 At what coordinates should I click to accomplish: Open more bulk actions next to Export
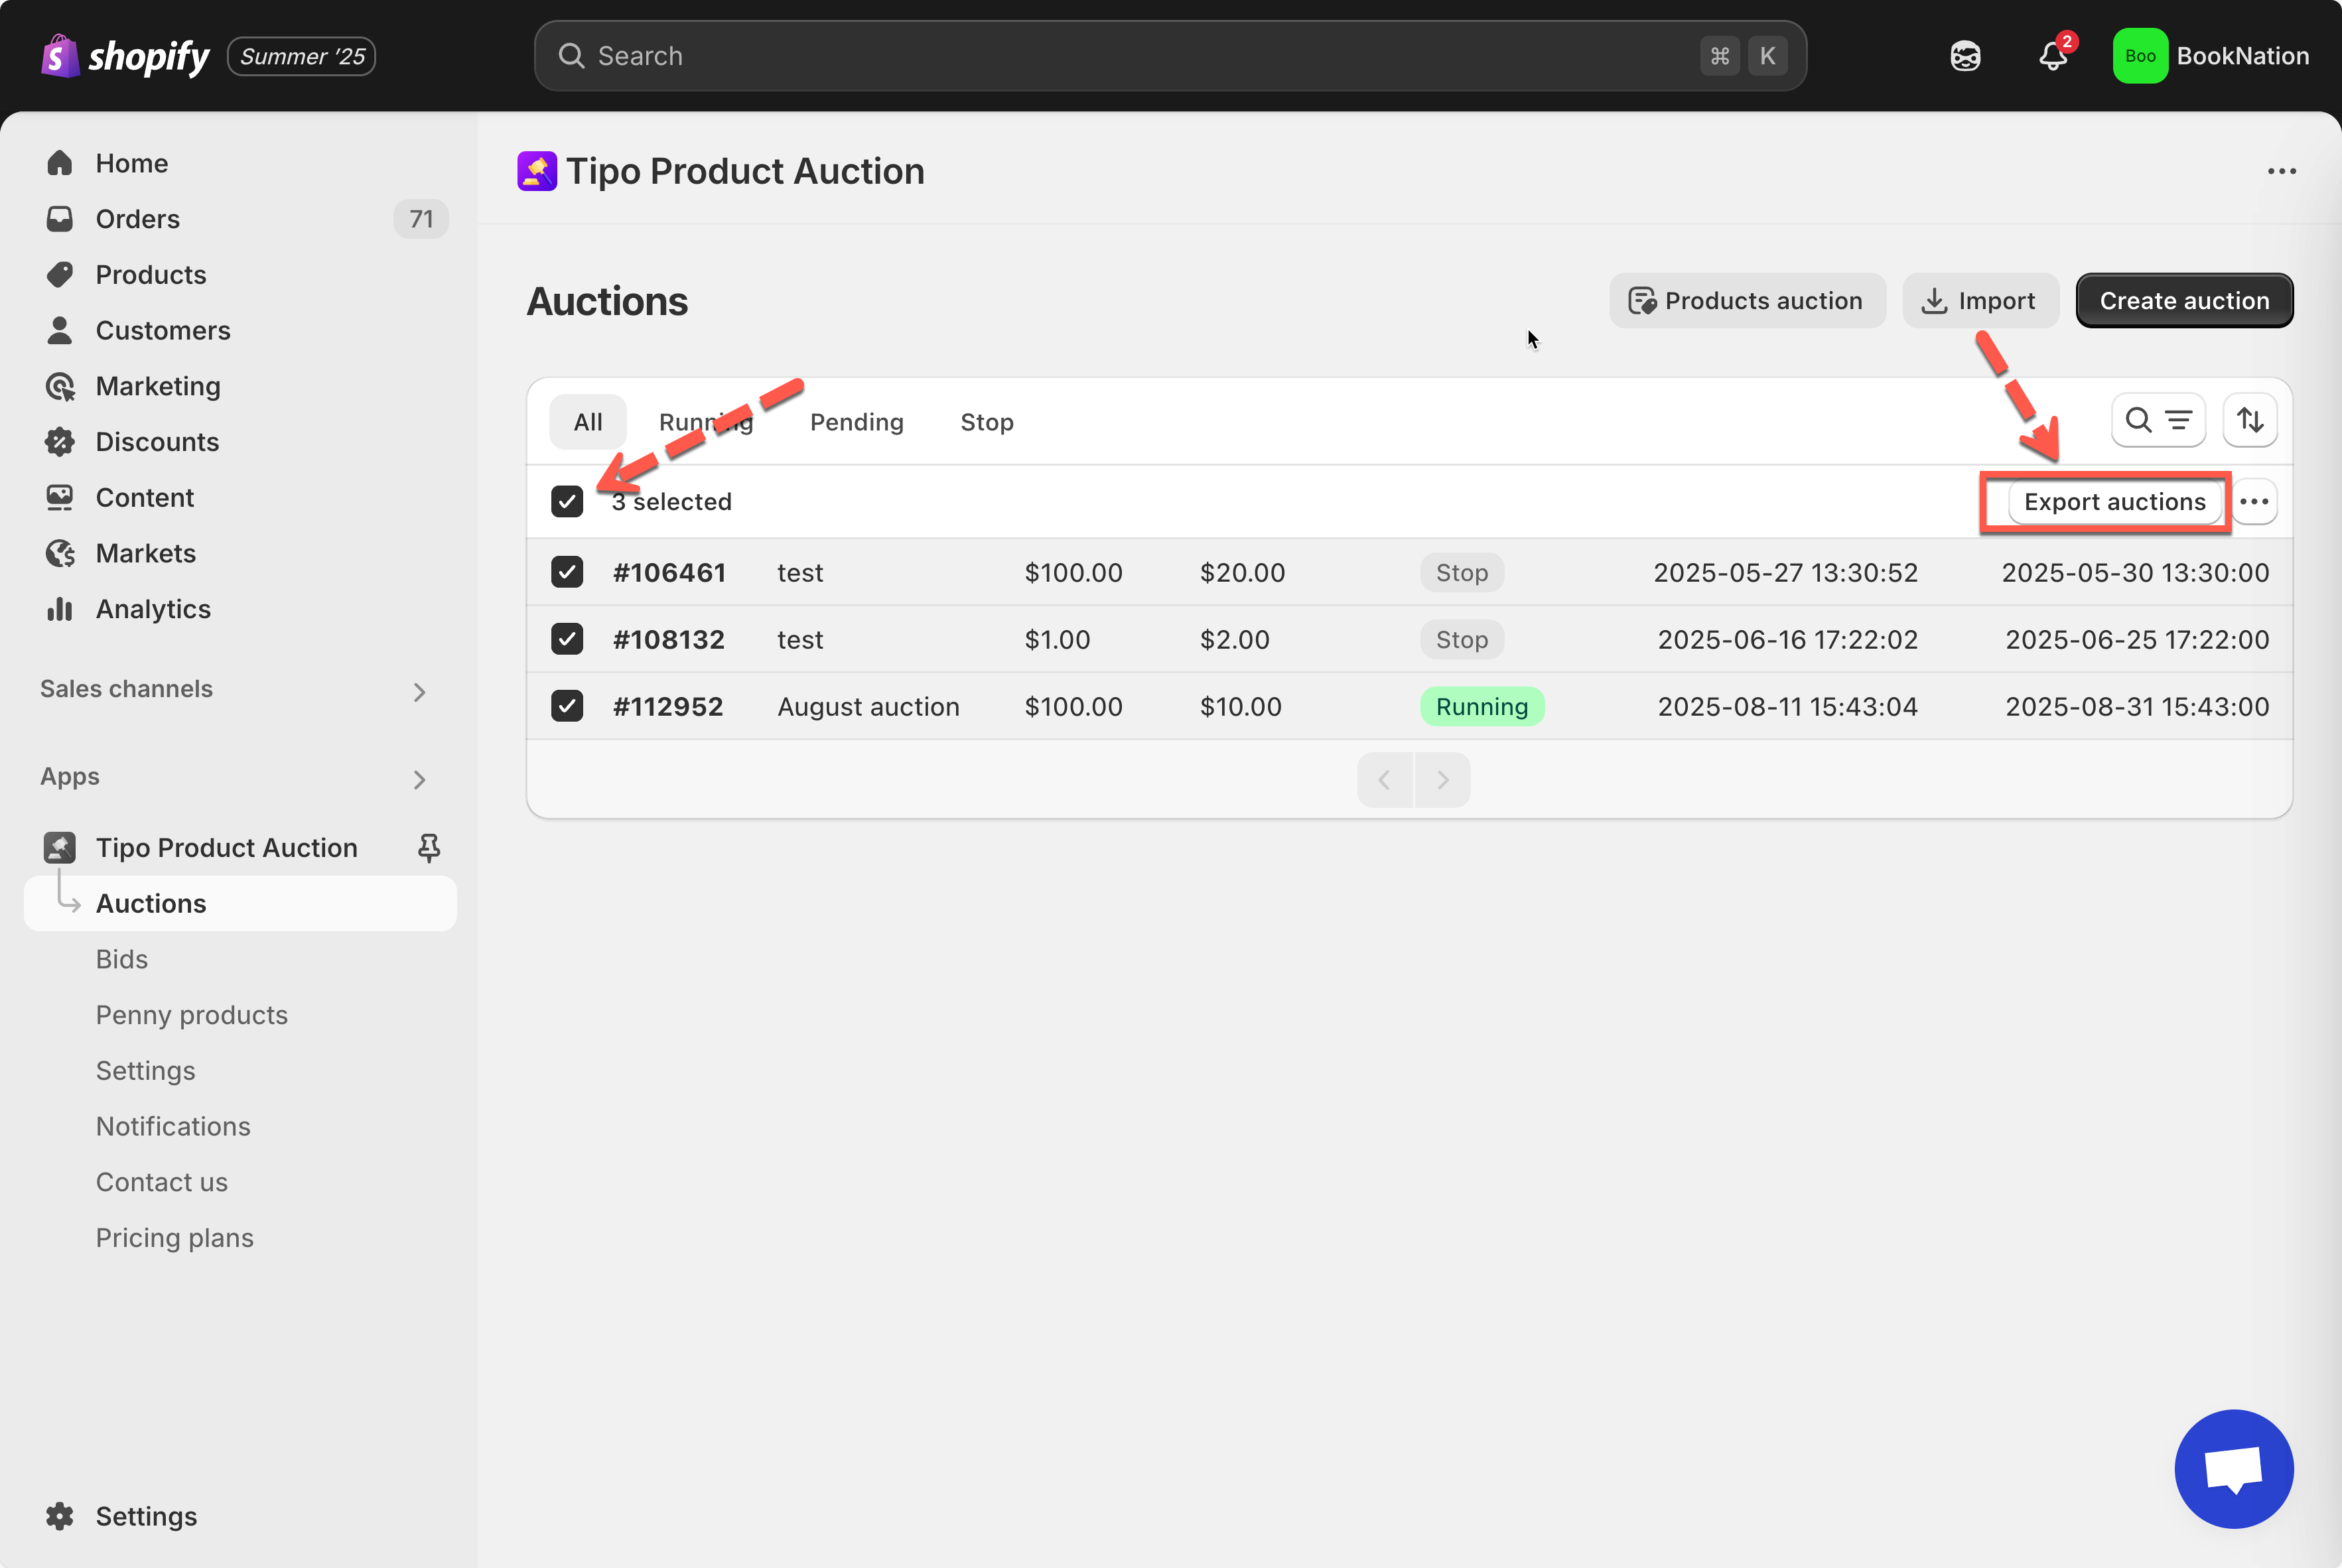2254,501
